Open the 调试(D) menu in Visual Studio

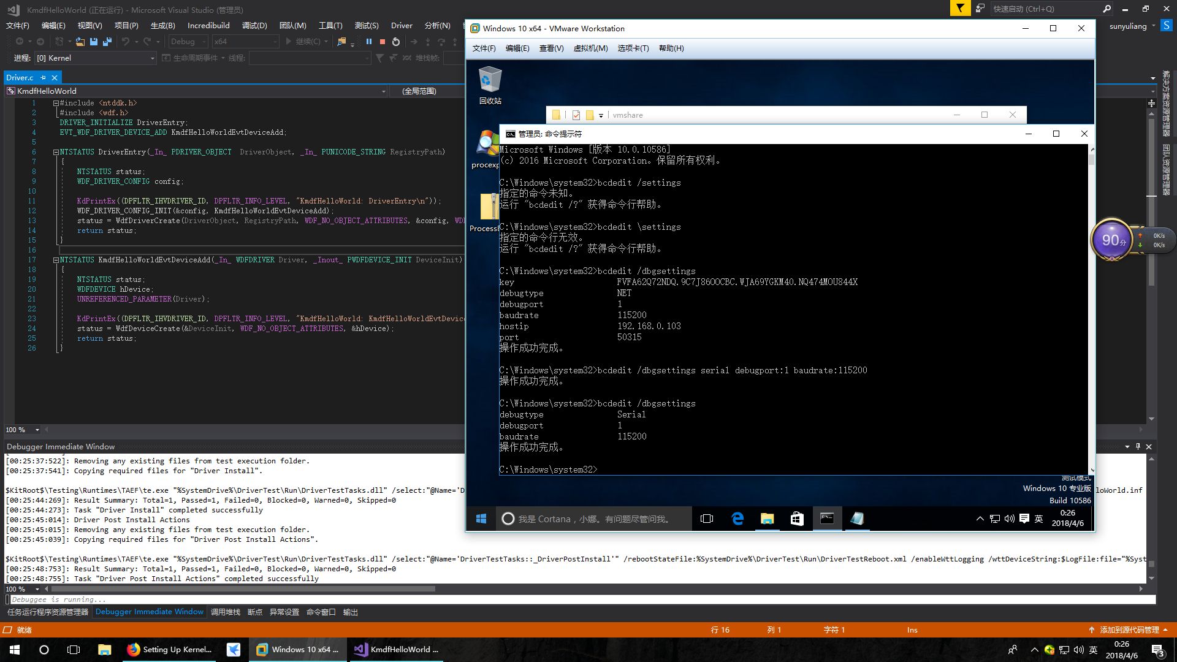pos(254,25)
